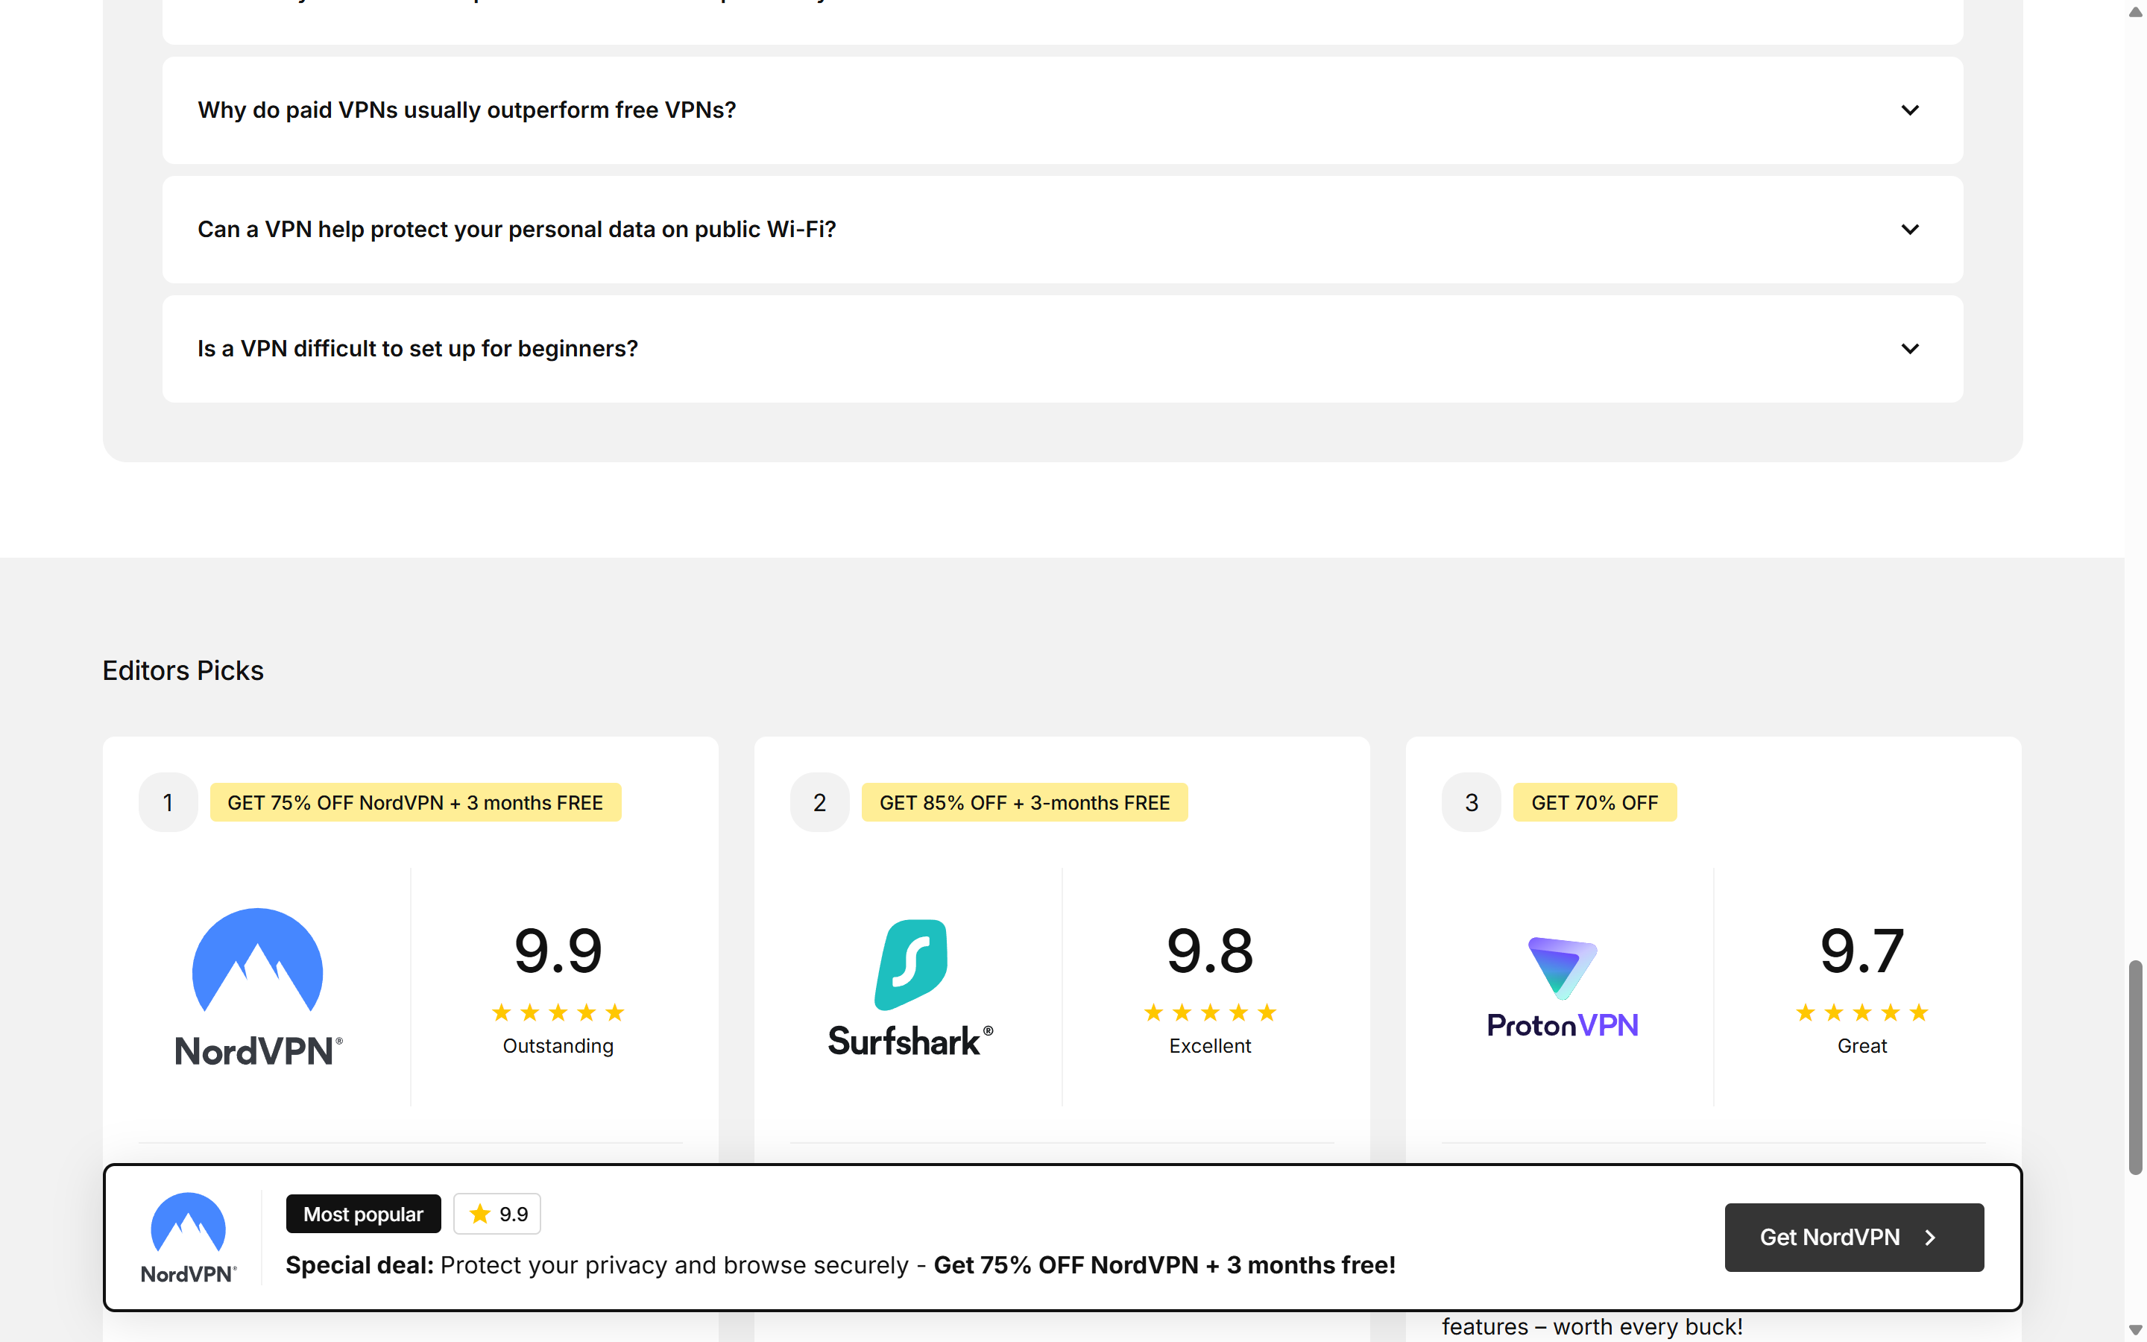Click the 'GET 85% OFF + 3-months FREE' badge
Image resolution: width=2147 pixels, height=1342 pixels.
click(1025, 802)
